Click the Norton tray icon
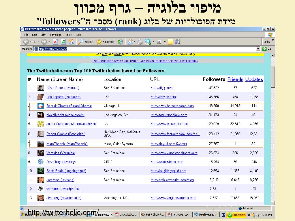 (236, 215)
